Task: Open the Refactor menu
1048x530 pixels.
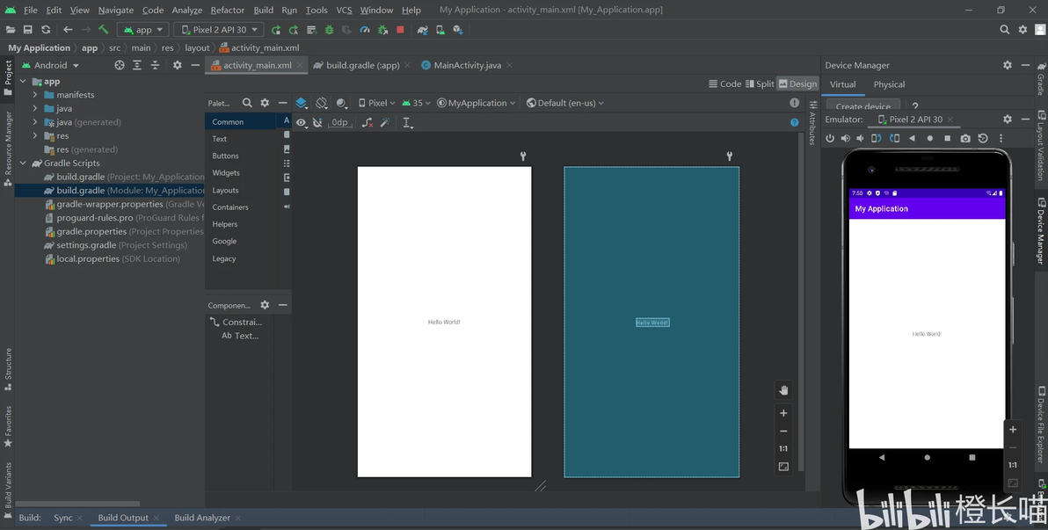Action: [x=227, y=11]
